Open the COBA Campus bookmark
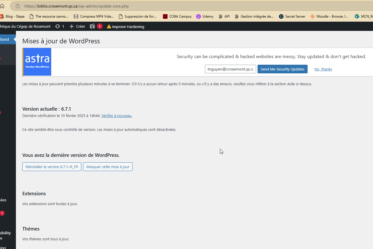 (x=177, y=16)
